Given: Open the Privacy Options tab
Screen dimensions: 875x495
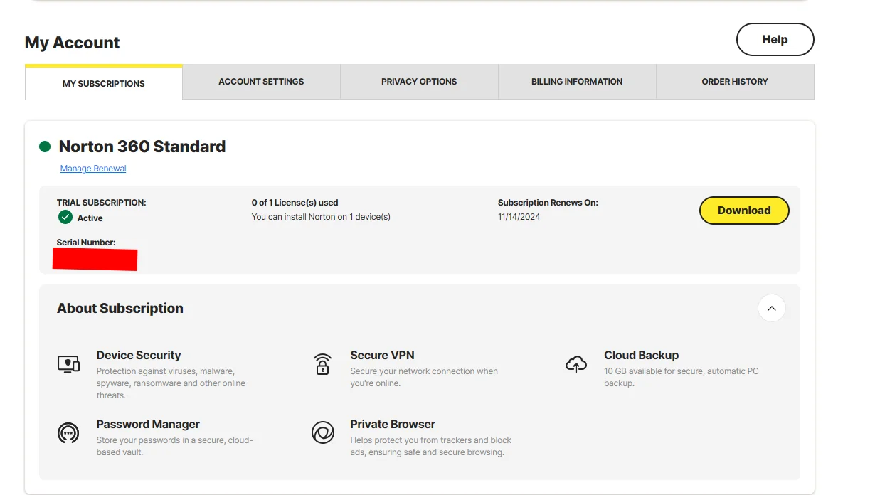Looking at the screenshot, I should [419, 82].
